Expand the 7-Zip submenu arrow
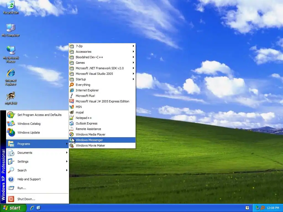The width and height of the screenshot is (283, 212). point(133,46)
